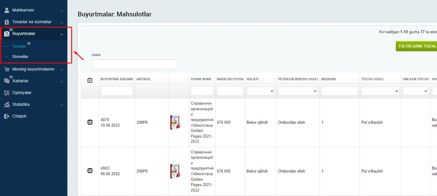Click the Filtrlarni tozalash green button
437x196 pixels.
[416, 46]
